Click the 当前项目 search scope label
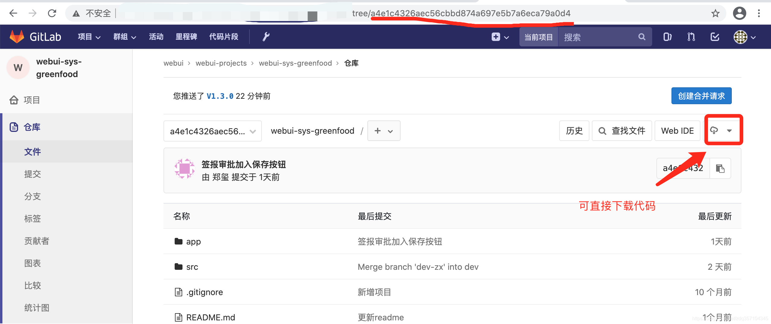Viewport: 771px width, 324px height. pos(538,37)
